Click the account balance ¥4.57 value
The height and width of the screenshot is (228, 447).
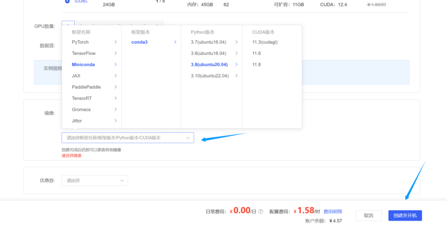[x=336, y=220]
